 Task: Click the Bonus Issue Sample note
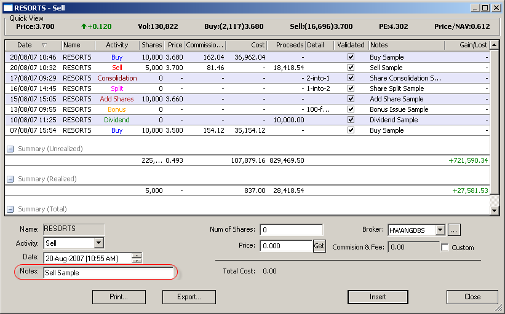tap(399, 109)
